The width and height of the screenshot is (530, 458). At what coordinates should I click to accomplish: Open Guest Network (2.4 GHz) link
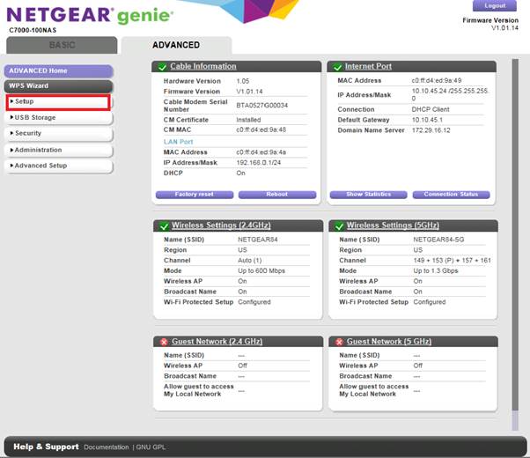[x=217, y=342]
